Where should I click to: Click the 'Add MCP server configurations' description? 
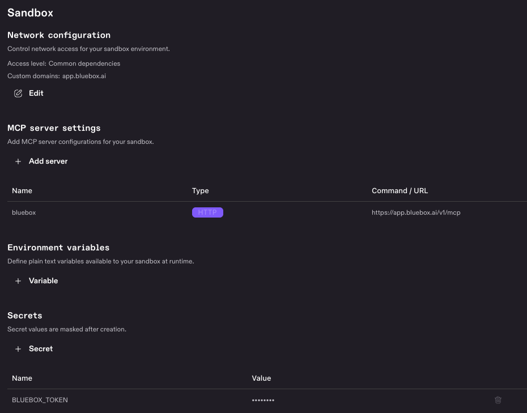click(80, 142)
